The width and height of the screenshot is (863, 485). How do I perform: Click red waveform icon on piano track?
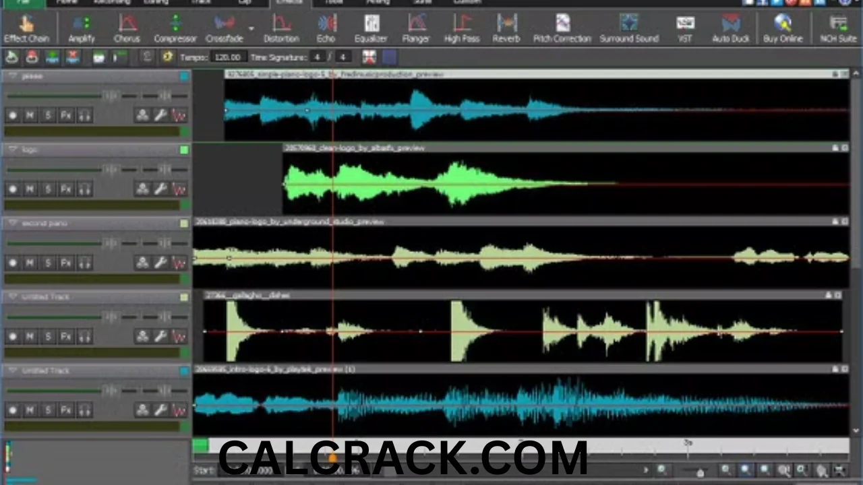tap(179, 115)
